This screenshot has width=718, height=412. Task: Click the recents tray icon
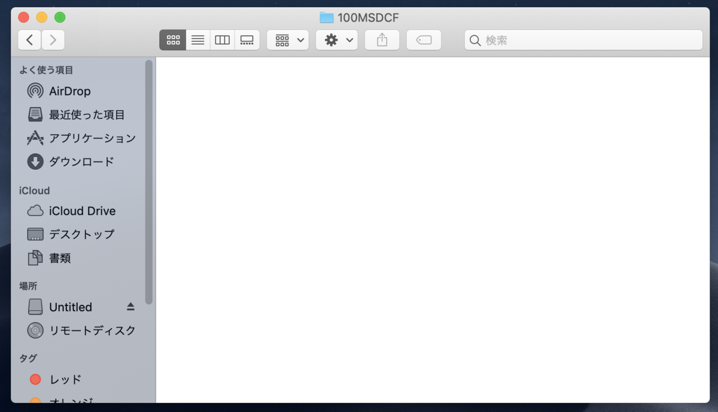click(x=35, y=115)
